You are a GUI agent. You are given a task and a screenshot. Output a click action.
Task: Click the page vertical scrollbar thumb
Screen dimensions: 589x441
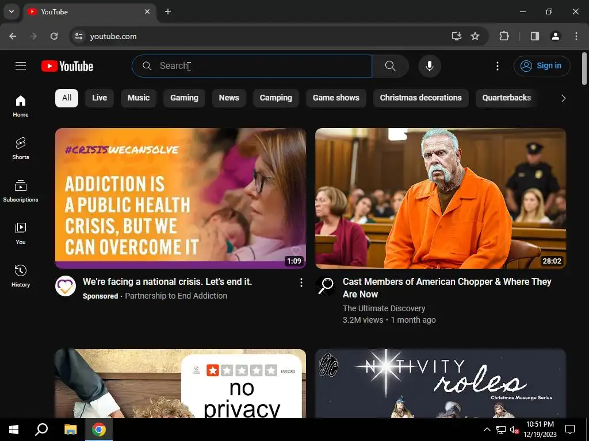pyautogui.click(x=584, y=69)
